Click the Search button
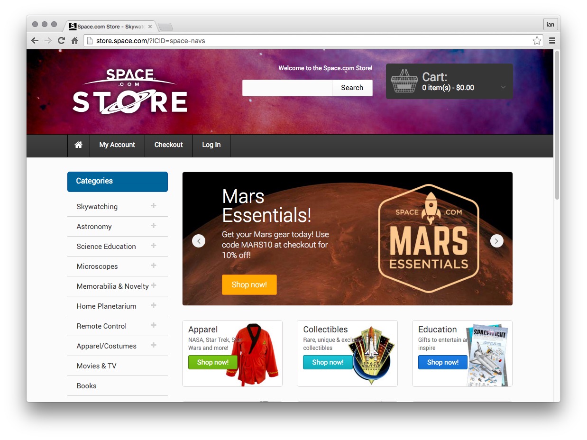 pyautogui.click(x=352, y=88)
